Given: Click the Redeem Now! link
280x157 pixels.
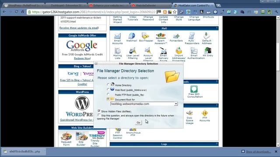Looking at the screenshot, I should coord(82,58).
